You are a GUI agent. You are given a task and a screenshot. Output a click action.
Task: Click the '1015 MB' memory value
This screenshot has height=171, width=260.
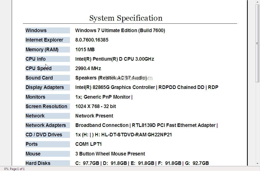click(x=85, y=49)
